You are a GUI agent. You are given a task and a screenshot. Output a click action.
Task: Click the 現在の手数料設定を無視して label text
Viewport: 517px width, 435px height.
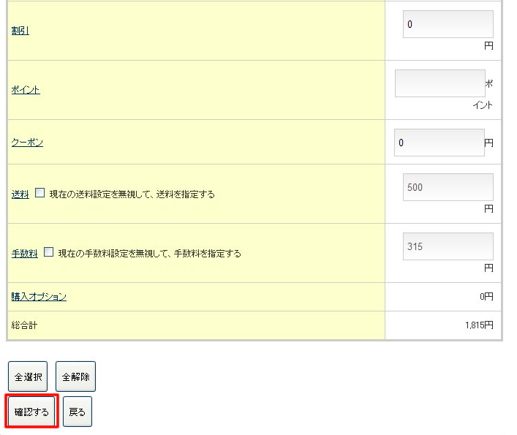tap(149, 254)
